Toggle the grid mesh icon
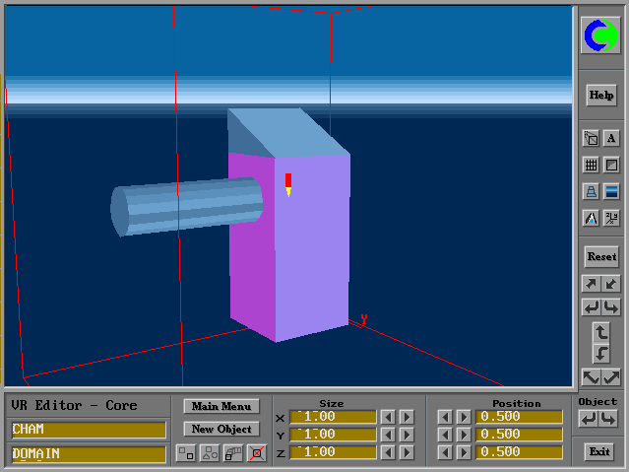This screenshot has height=472, width=629. [x=591, y=166]
